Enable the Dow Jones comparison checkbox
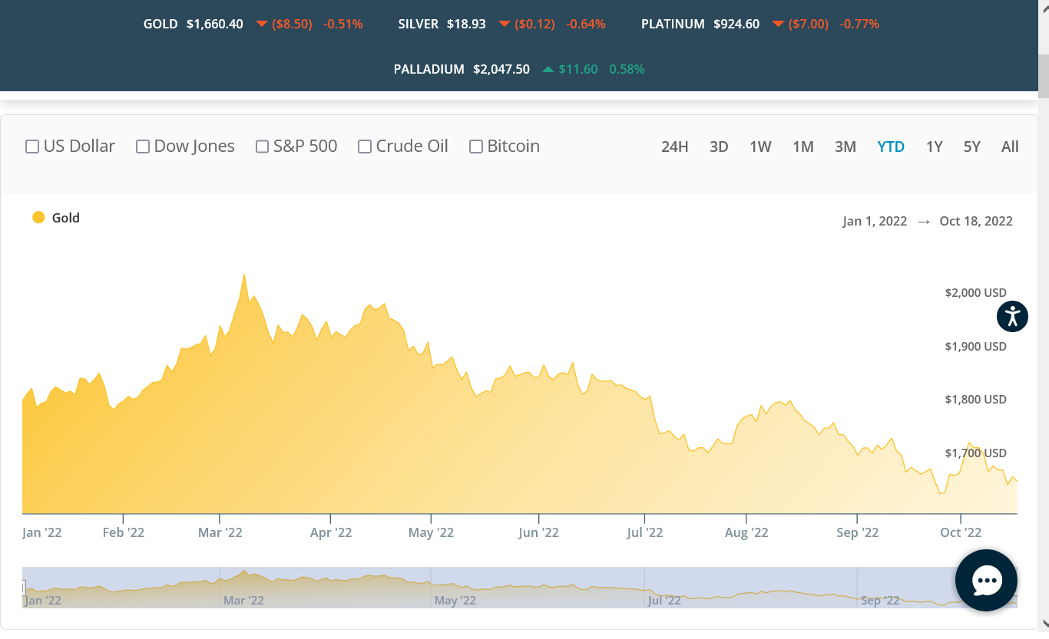This screenshot has width=1049, height=639. 143,147
